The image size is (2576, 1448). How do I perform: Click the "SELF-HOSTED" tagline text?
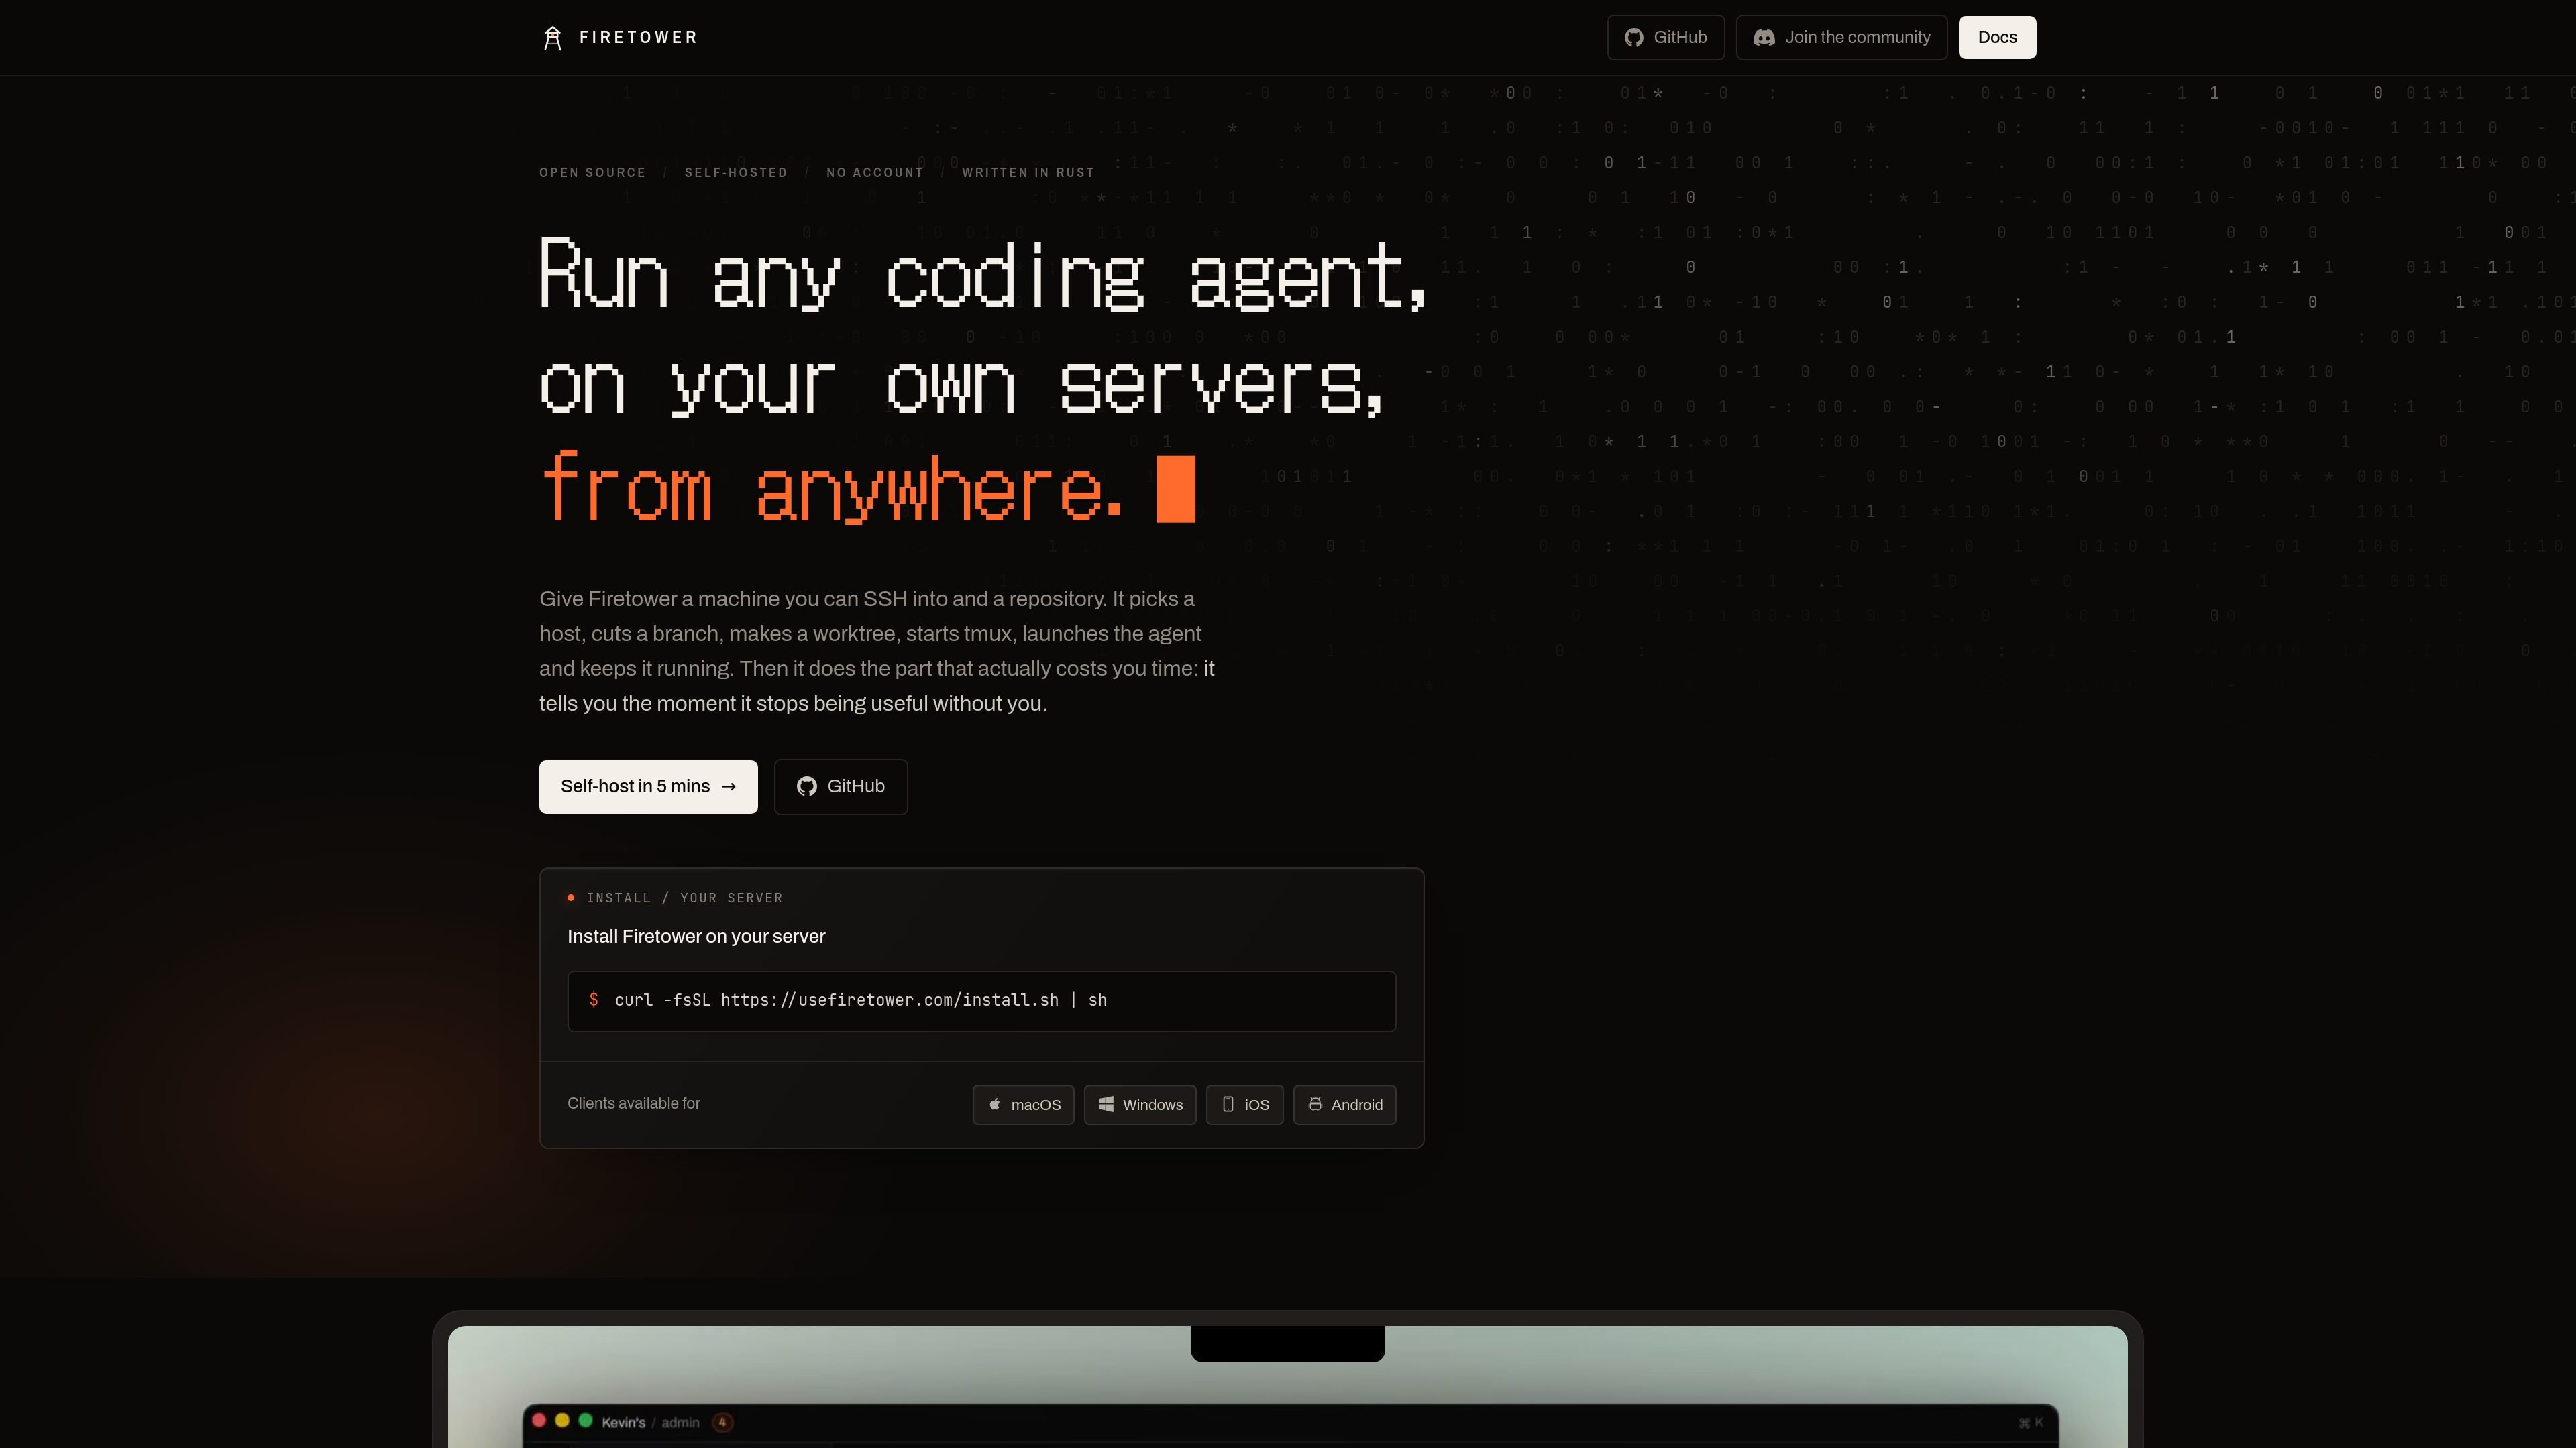tap(736, 173)
